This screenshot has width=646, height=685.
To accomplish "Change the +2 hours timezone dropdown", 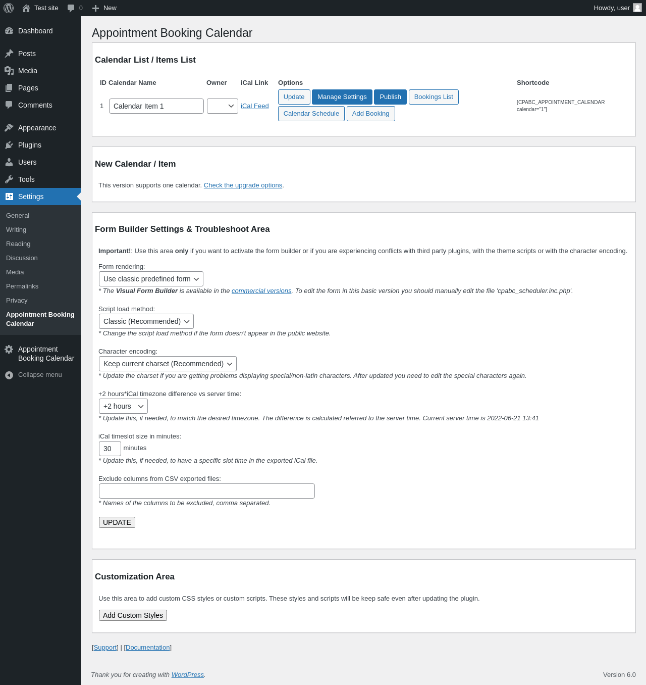I will (x=123, y=406).
